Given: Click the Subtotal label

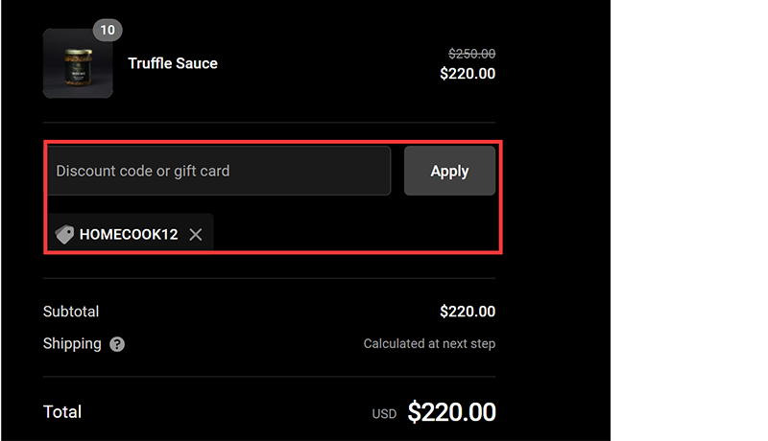Looking at the screenshot, I should pos(71,312).
